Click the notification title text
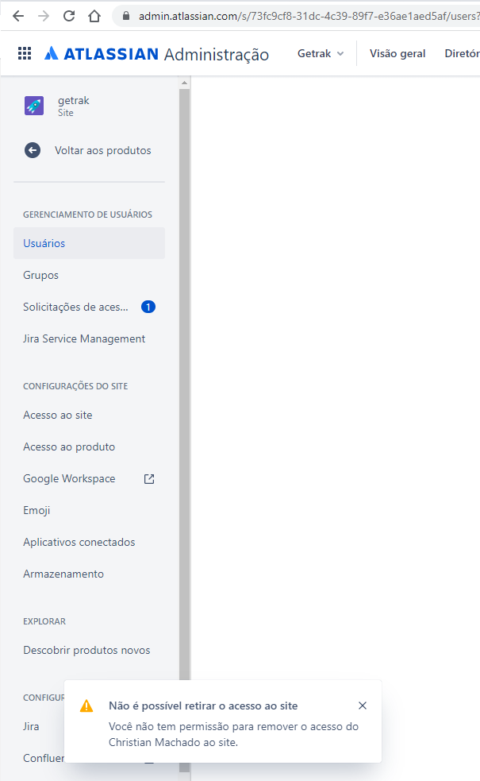 point(203,706)
